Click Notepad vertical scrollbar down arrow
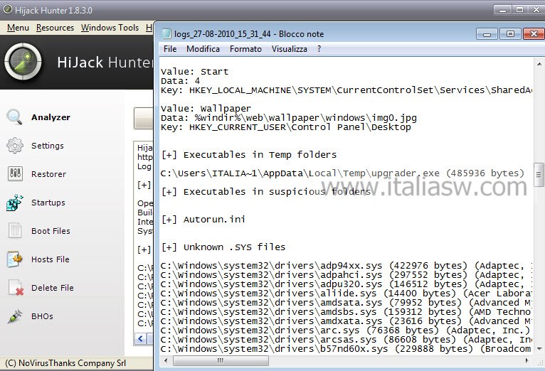The height and width of the screenshot is (371, 545). pyautogui.click(x=539, y=348)
